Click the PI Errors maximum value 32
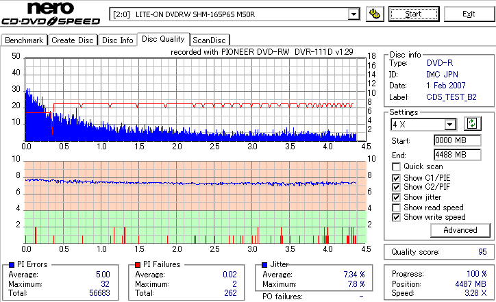Screen dimensions: 496x302 105,284
